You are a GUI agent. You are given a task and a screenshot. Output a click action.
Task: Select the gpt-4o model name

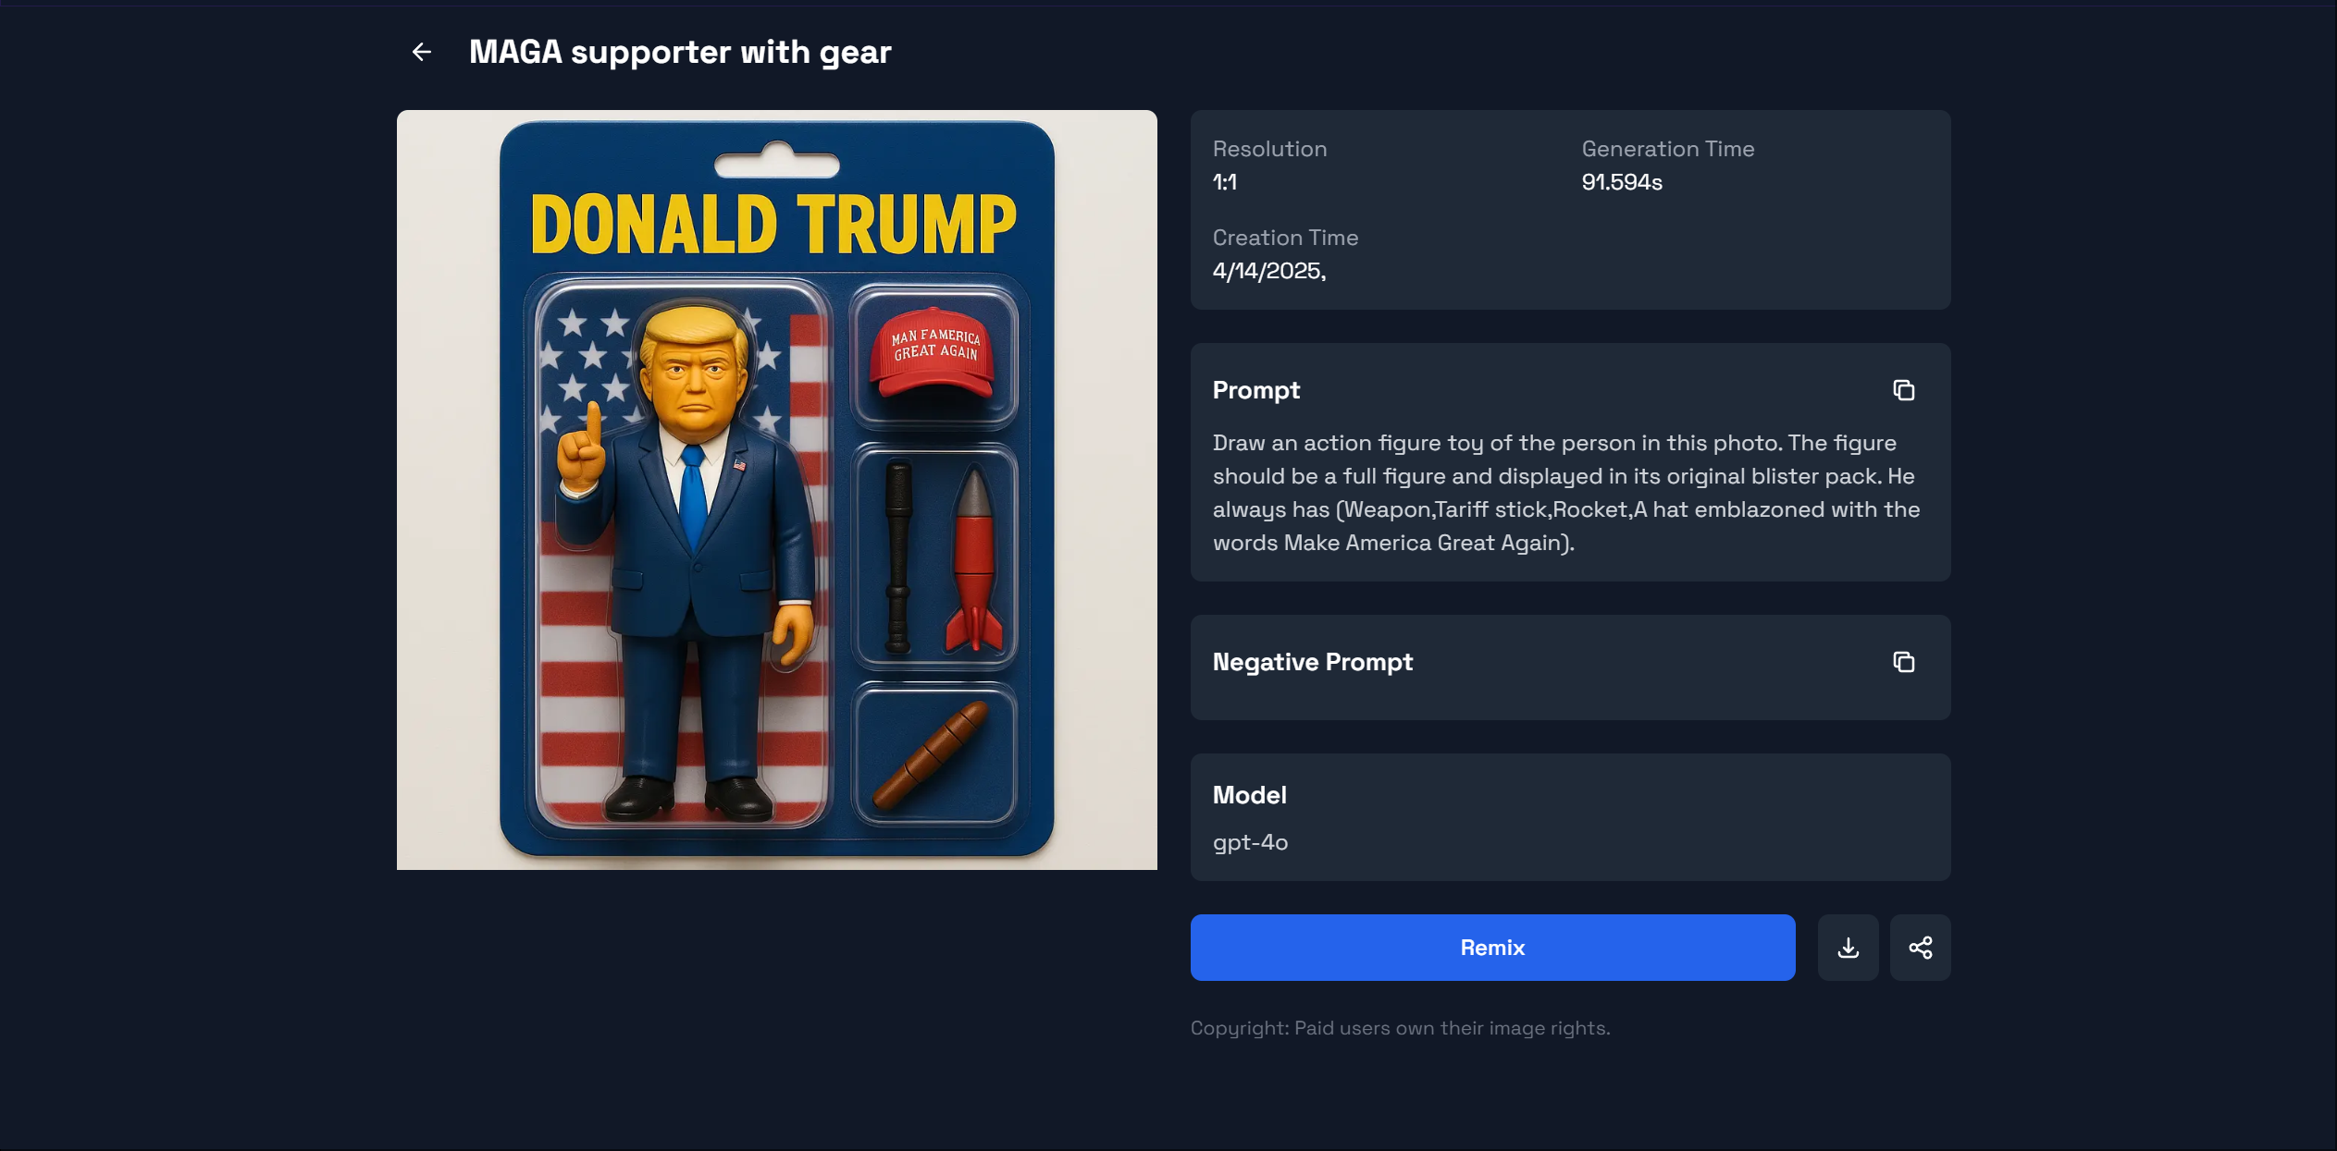click(x=1250, y=842)
